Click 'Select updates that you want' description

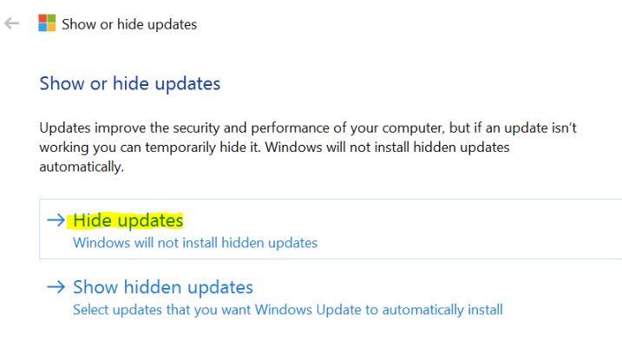point(288,310)
